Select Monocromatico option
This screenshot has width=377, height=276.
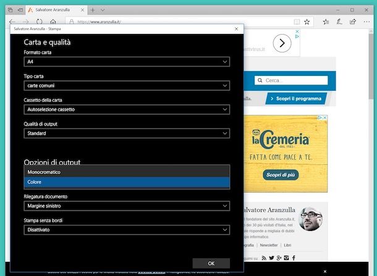click(x=127, y=172)
